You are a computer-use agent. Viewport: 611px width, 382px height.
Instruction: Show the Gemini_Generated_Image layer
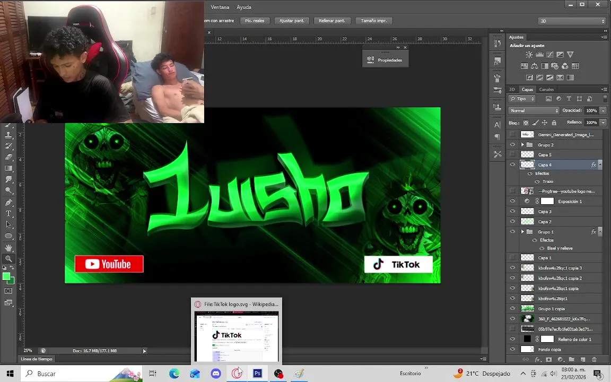[x=512, y=134]
